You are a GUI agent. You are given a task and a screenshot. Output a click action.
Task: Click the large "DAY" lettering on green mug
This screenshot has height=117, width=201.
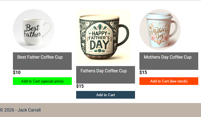point(99,45)
